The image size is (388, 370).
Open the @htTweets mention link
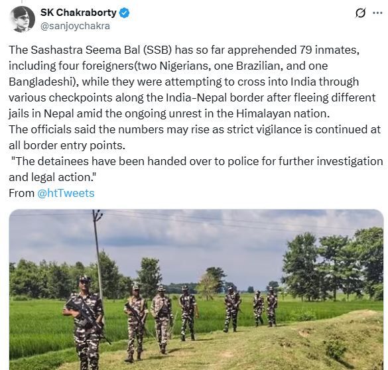click(66, 193)
